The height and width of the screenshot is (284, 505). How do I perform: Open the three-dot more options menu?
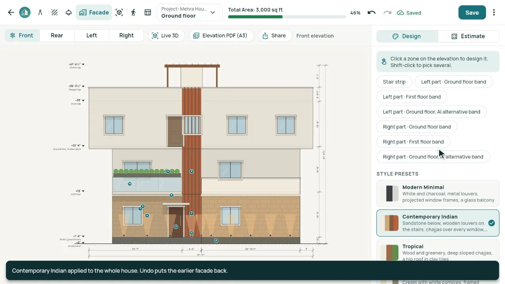pos(494,13)
